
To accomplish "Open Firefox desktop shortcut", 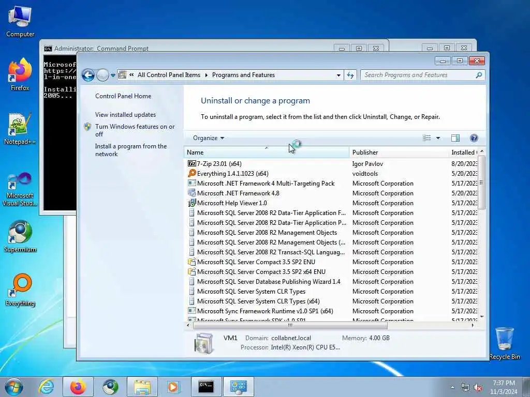I will pos(20,74).
